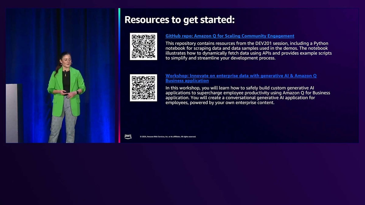
Task: Click the QR code beside GitHub repo
Action: point(144,46)
